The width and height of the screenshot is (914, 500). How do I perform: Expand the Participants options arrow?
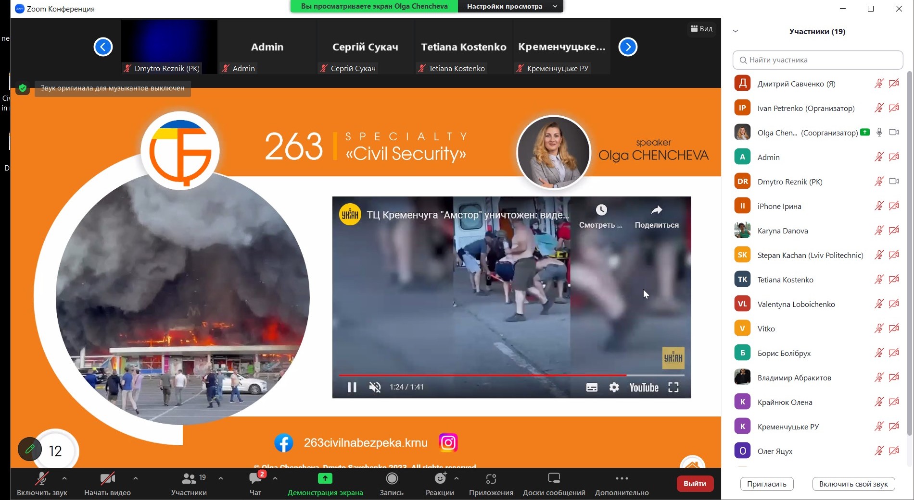coord(221,478)
